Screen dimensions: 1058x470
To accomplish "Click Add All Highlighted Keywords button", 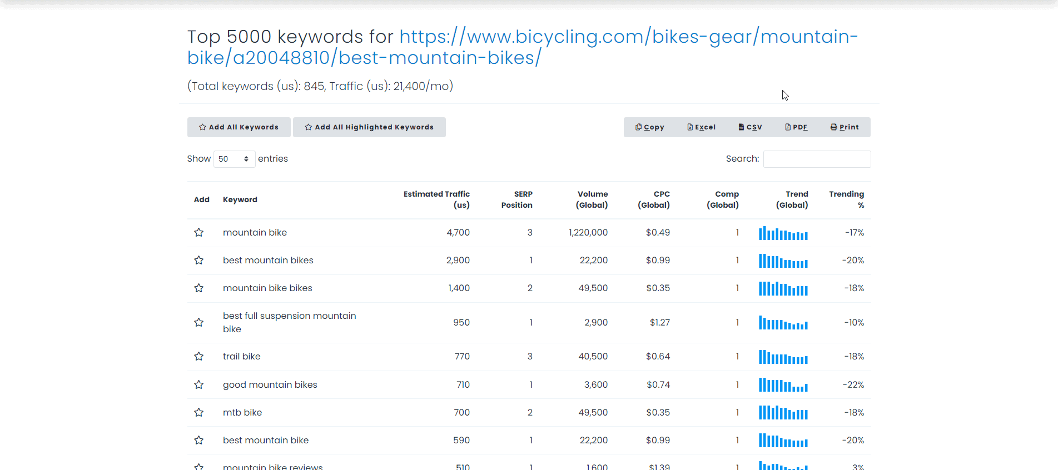I will coord(369,127).
